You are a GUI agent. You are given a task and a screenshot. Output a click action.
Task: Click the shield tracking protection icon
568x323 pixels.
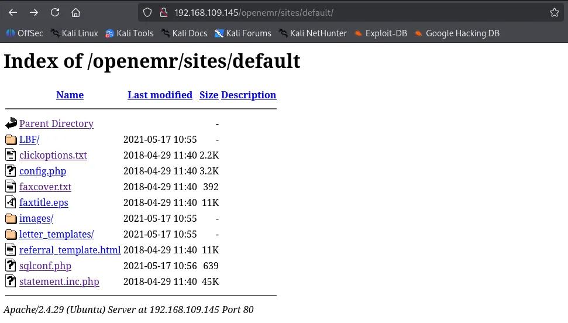click(147, 12)
